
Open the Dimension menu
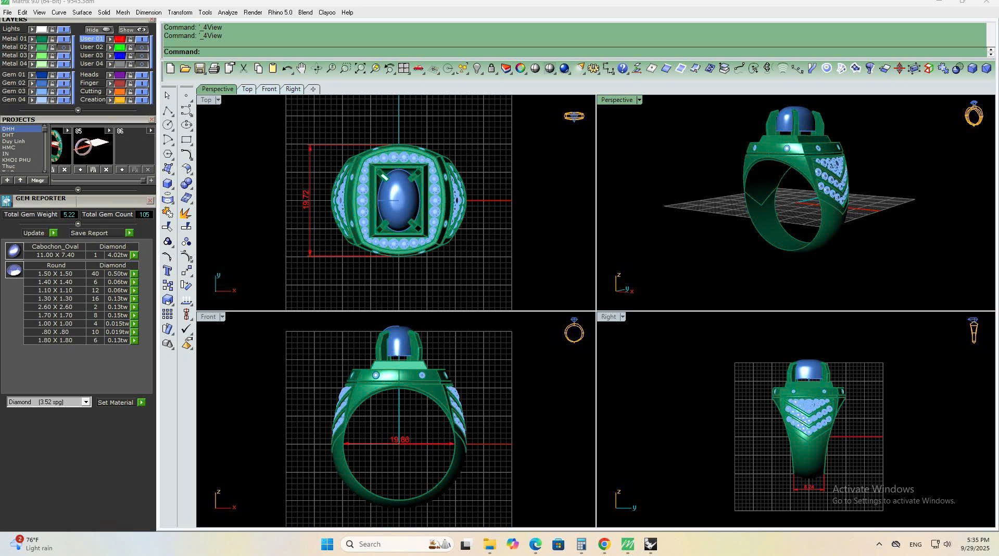[148, 12]
